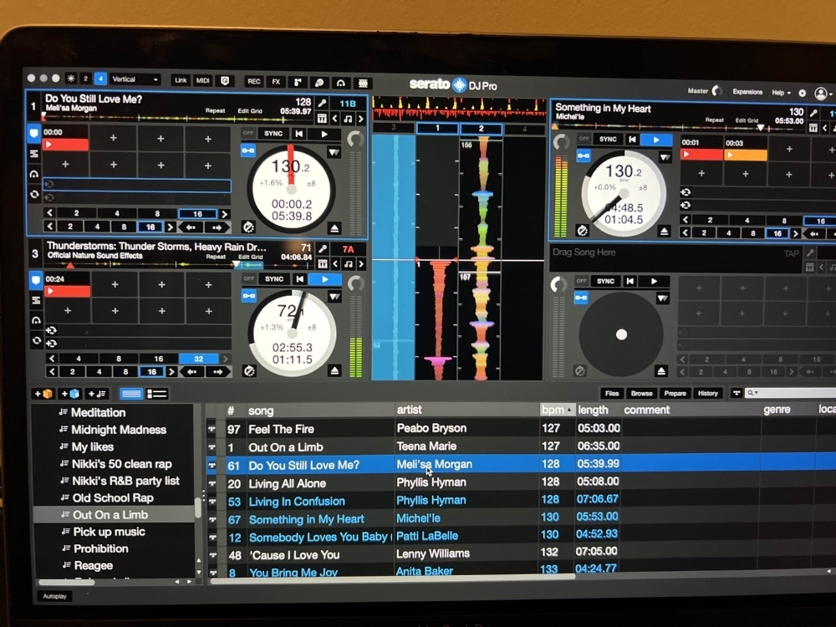Switch to 4 deck mode

[x=100, y=79]
